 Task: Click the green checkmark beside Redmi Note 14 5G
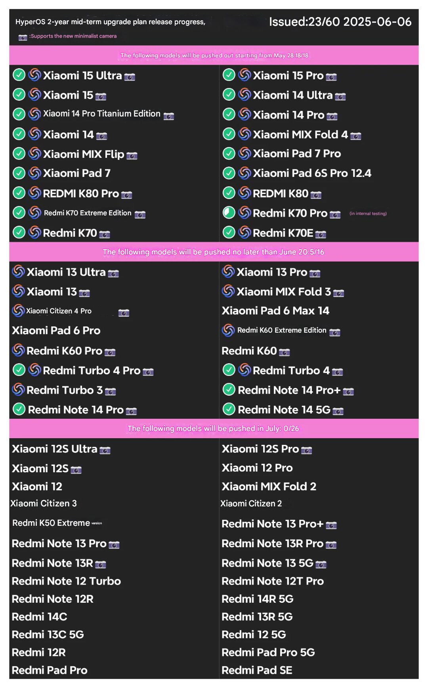(229, 409)
